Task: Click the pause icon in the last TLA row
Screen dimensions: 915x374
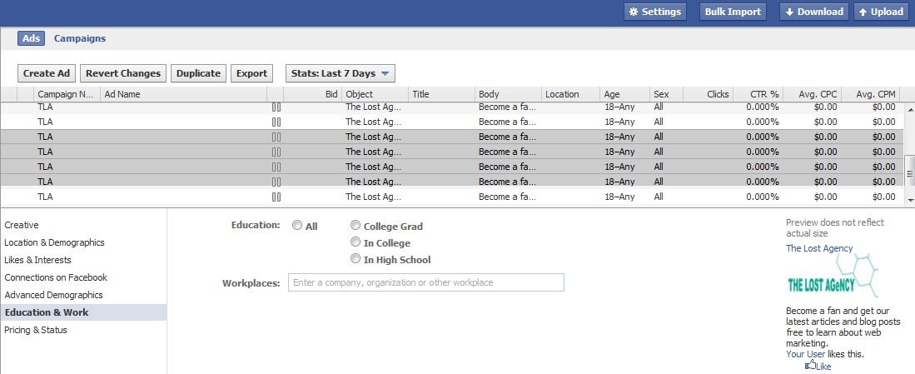Action: coord(276,197)
